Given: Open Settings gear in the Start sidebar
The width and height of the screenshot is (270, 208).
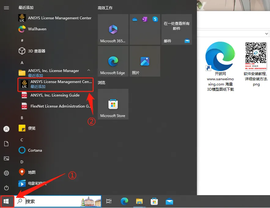Looking at the screenshot, I should pos(6,173).
